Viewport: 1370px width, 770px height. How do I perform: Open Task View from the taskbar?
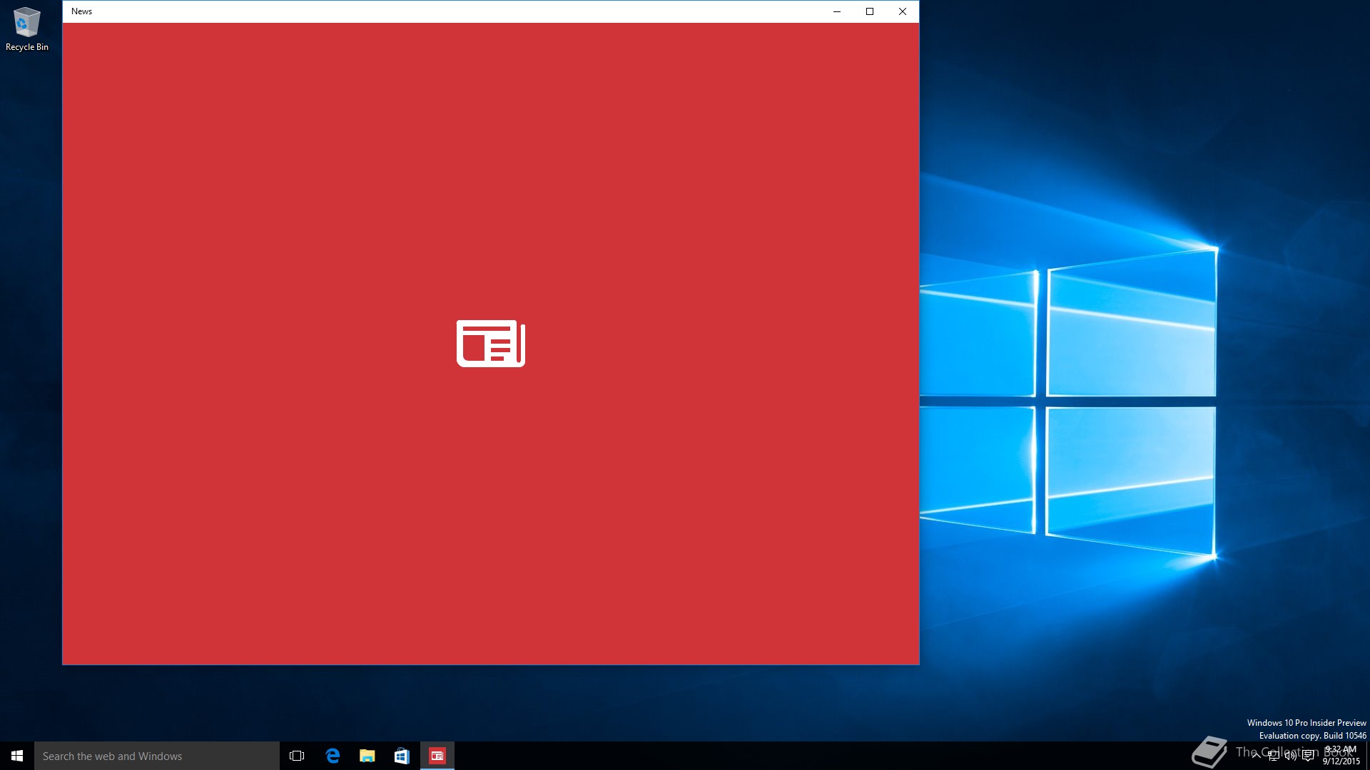click(297, 756)
